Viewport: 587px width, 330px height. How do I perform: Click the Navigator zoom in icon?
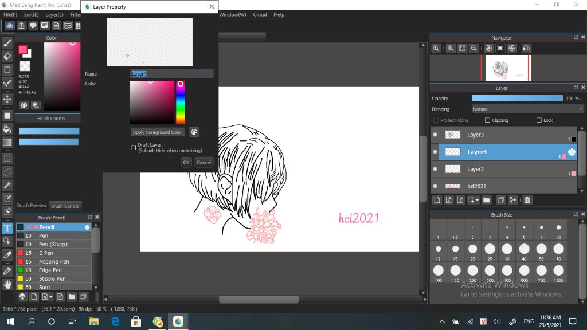(x=451, y=48)
